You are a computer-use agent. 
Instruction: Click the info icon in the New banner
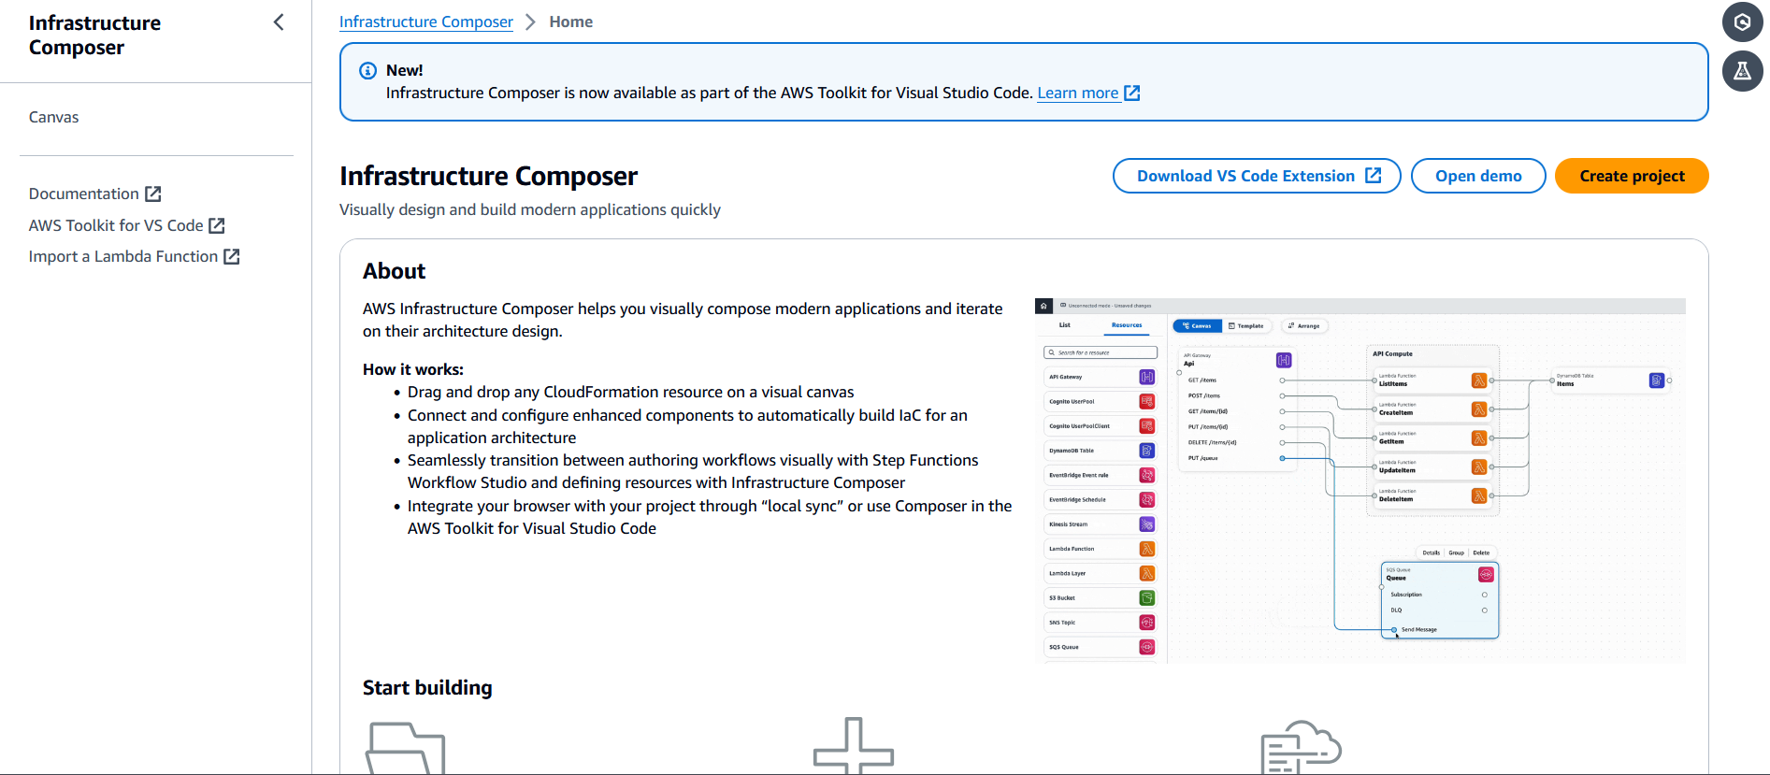(x=368, y=70)
